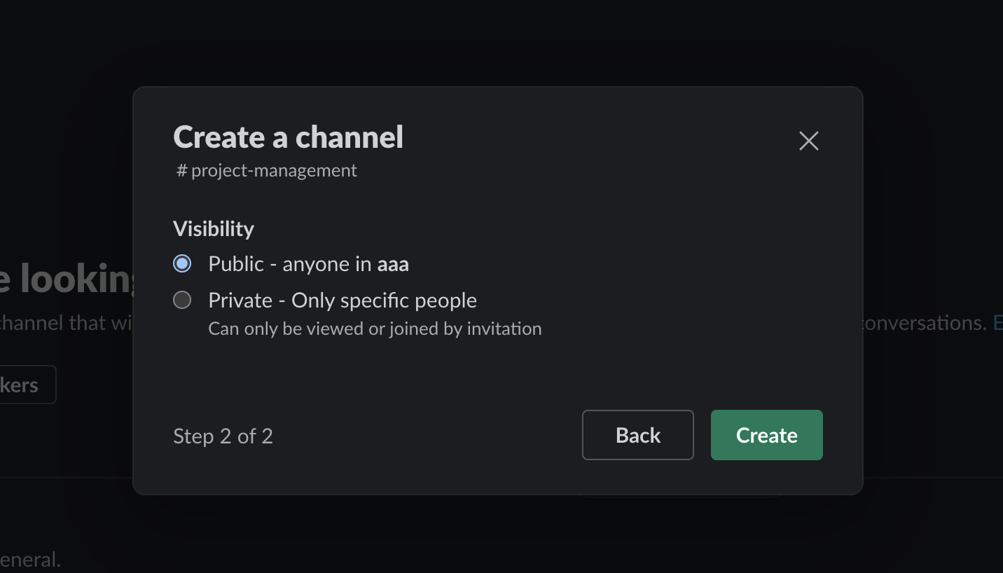Viewport: 1003px width, 573px height.
Task: Click the channel name project-management
Action: pyautogui.click(x=273, y=170)
